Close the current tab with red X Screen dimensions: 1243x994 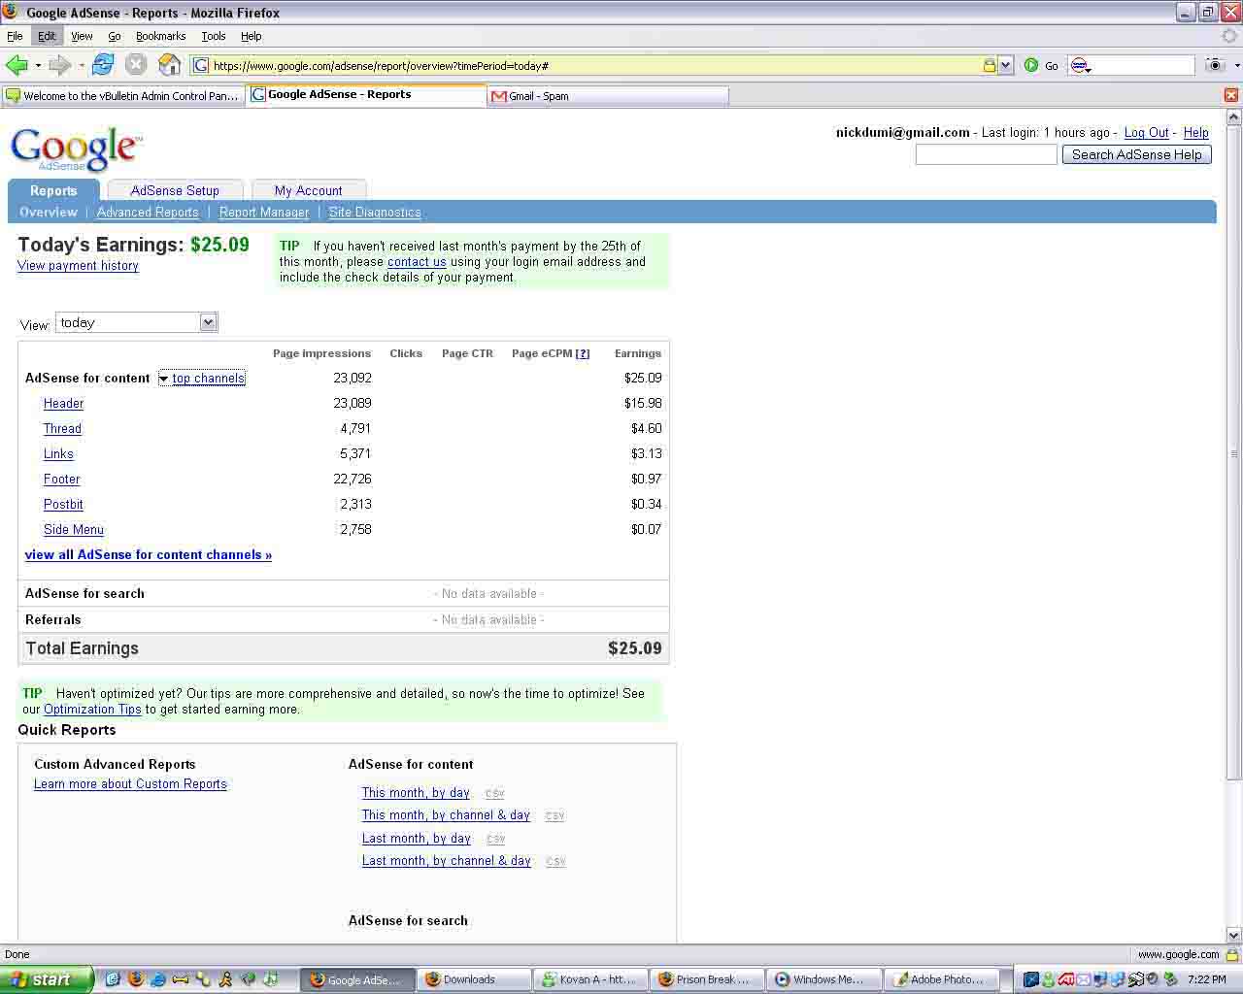pos(1230,95)
